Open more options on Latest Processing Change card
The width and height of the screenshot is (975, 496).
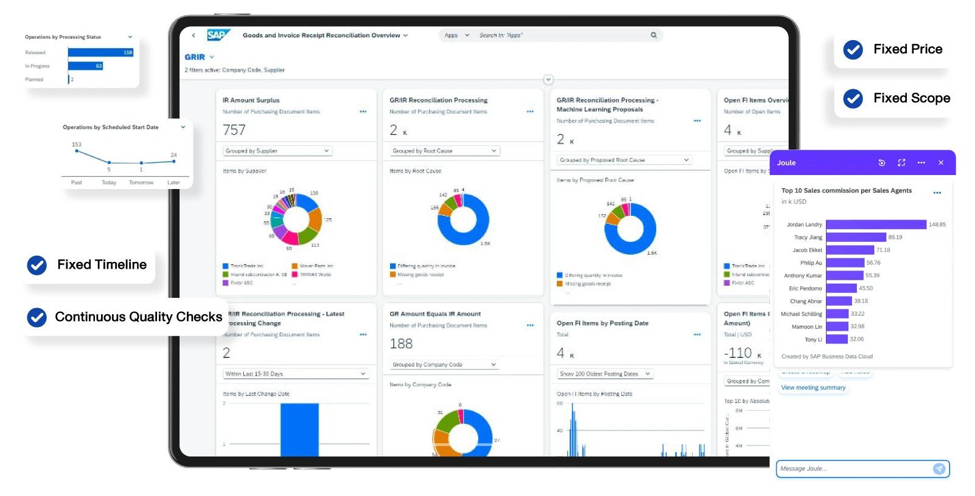363,335
